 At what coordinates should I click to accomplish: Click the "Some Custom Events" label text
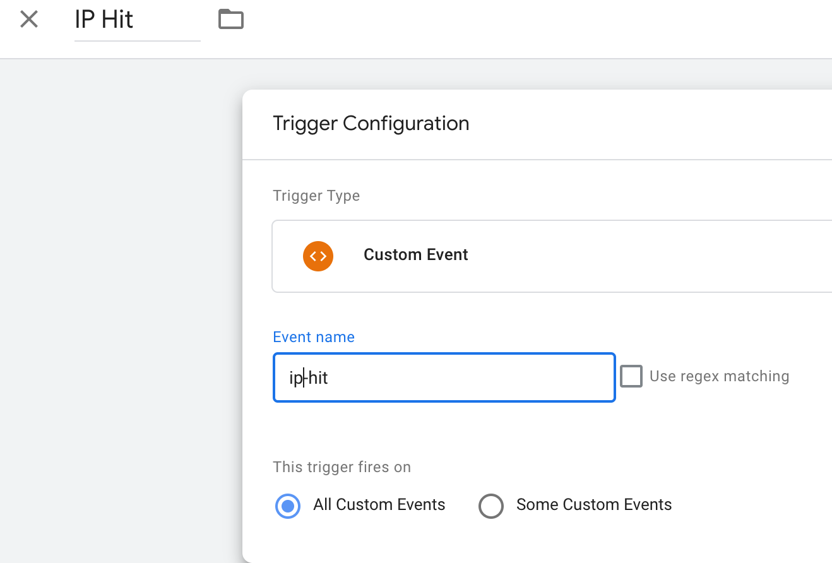[x=594, y=505]
